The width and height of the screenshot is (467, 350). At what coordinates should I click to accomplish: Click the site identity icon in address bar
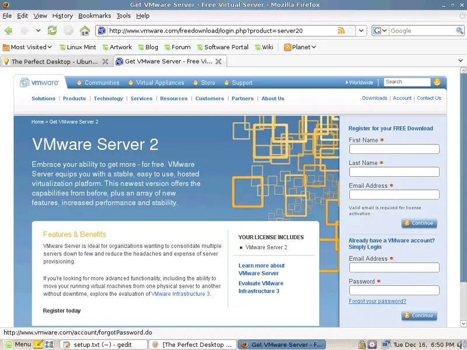pyautogui.click(x=102, y=31)
